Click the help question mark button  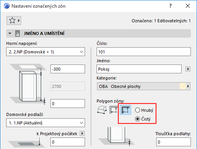pyautogui.click(x=170, y=6)
